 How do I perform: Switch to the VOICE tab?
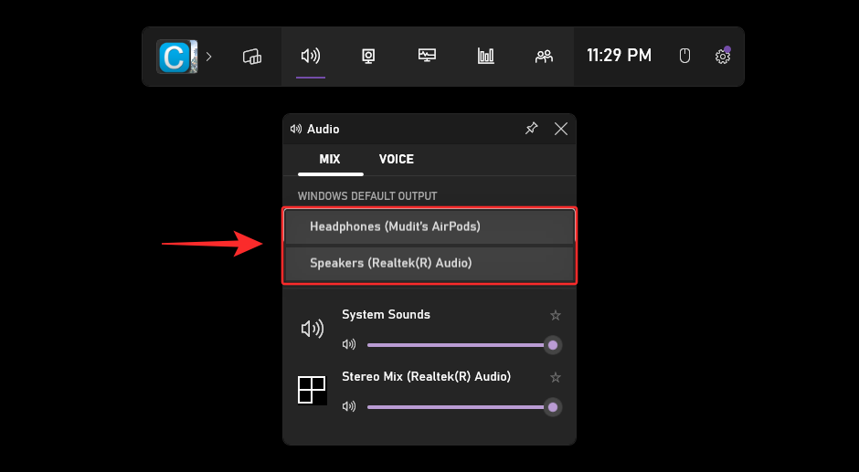[x=397, y=159]
